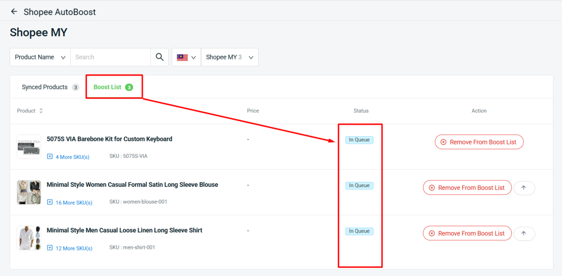The image size is (562, 276).
Task: Select the Boost List tab
Action: pyautogui.click(x=113, y=87)
